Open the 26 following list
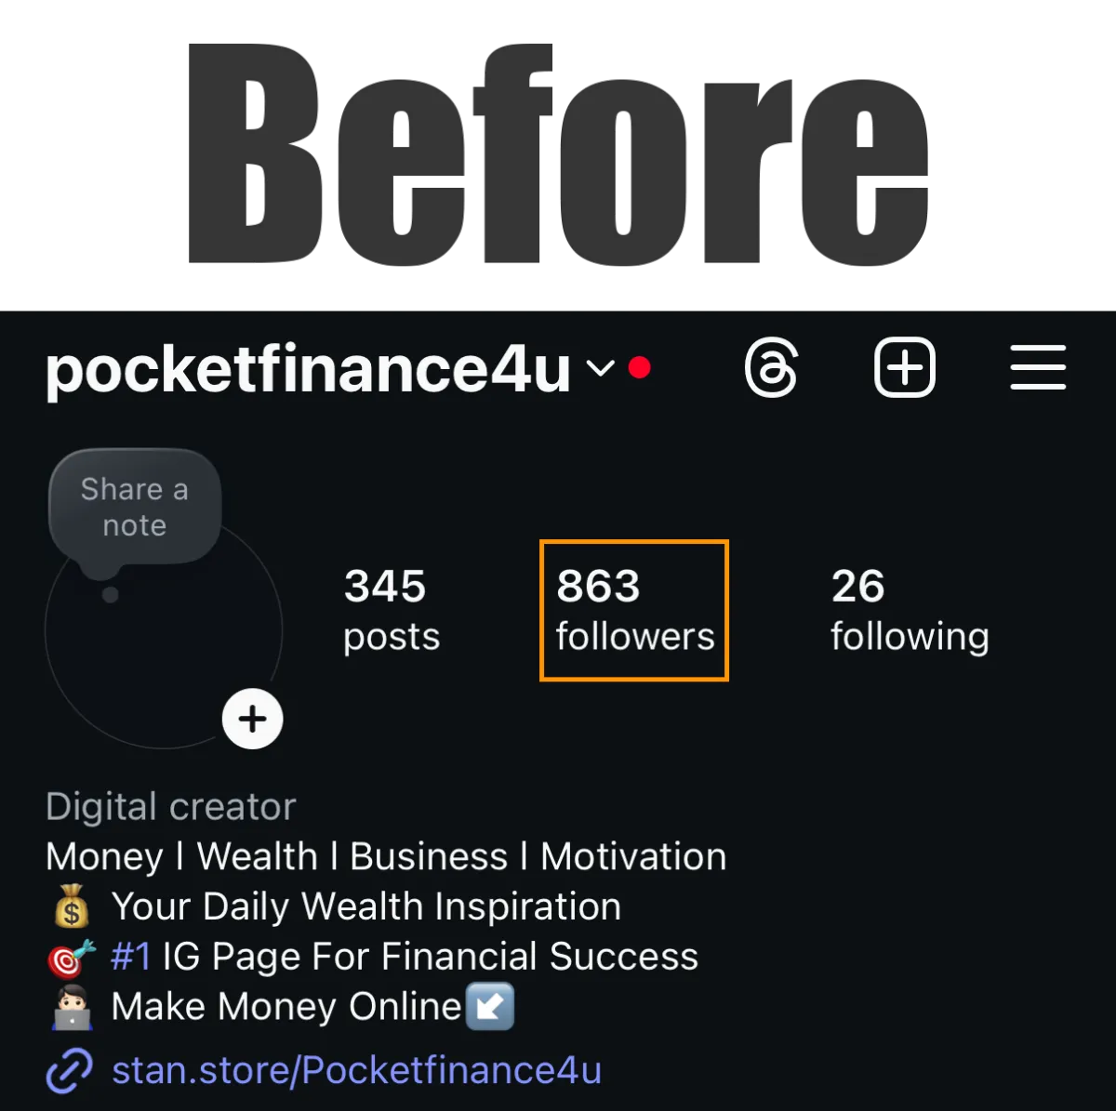 (910, 611)
